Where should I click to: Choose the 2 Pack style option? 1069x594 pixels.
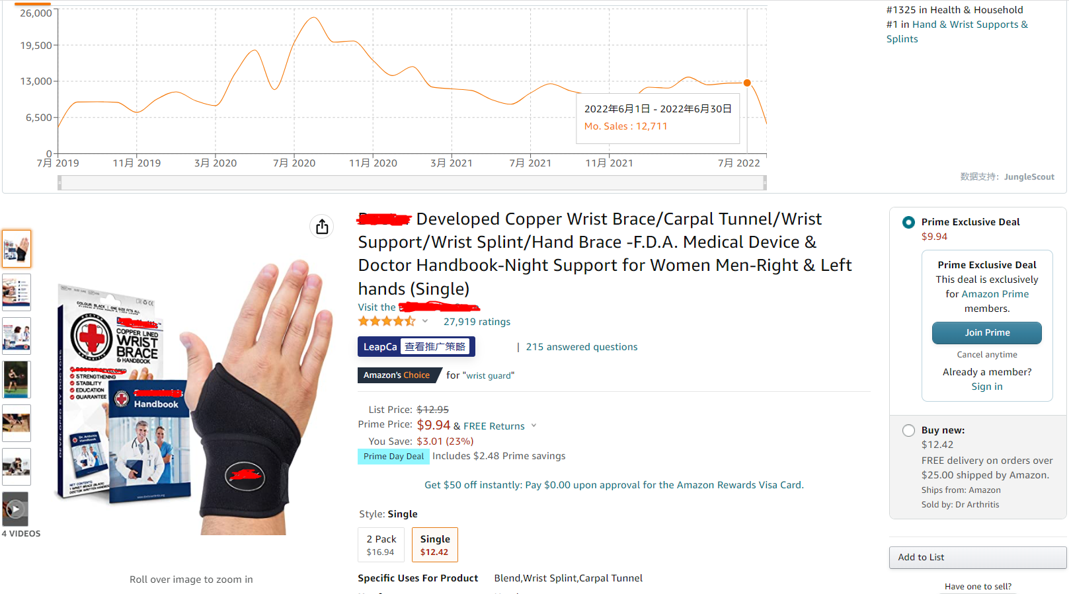pos(381,545)
